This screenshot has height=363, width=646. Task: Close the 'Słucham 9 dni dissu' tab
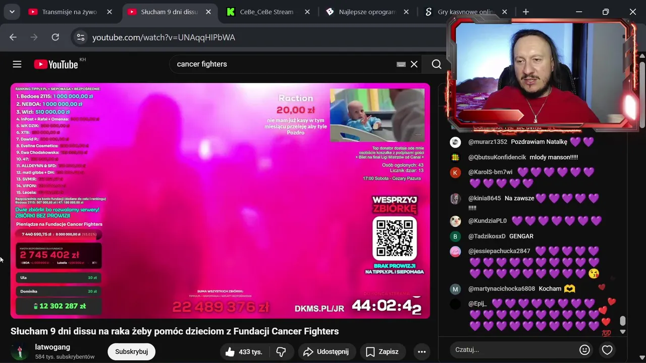pyautogui.click(x=208, y=12)
